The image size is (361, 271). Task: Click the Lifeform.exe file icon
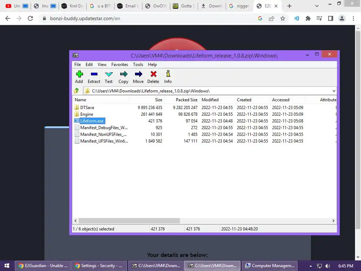tap(77, 121)
